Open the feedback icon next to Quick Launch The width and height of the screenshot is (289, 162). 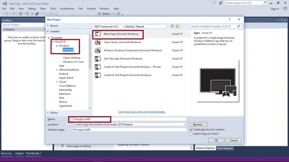coord(221,3)
